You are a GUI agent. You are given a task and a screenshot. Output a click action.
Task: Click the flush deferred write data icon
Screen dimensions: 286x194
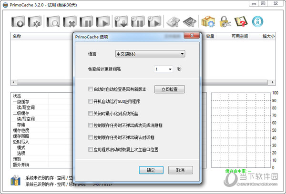[121, 21]
